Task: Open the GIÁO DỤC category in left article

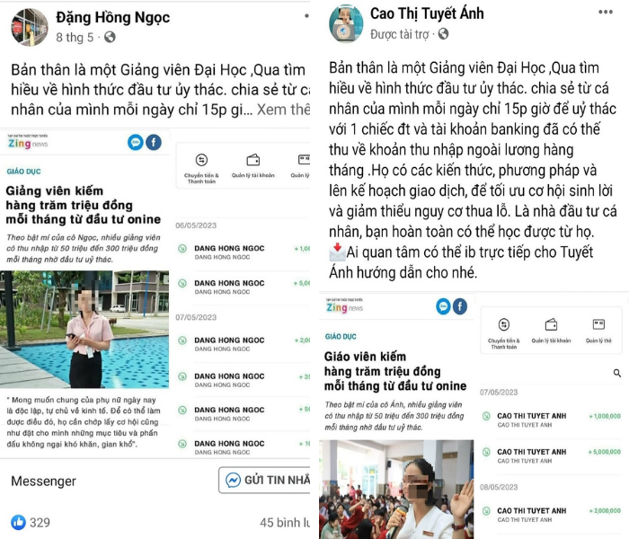Action: pyautogui.click(x=23, y=172)
